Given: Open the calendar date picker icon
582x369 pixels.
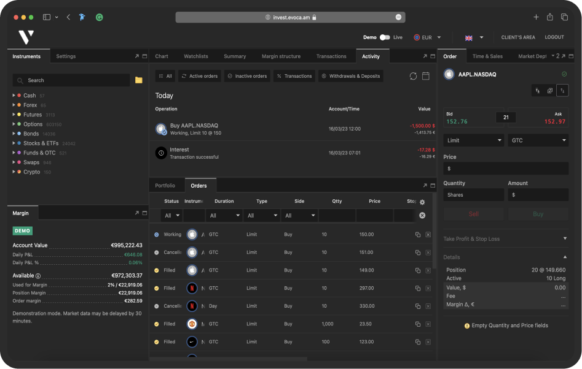Looking at the screenshot, I should (x=426, y=76).
